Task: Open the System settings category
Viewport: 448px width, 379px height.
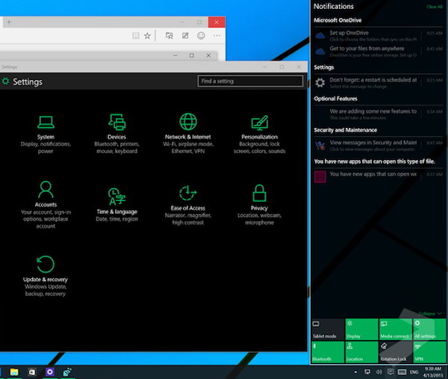Action: tap(46, 135)
